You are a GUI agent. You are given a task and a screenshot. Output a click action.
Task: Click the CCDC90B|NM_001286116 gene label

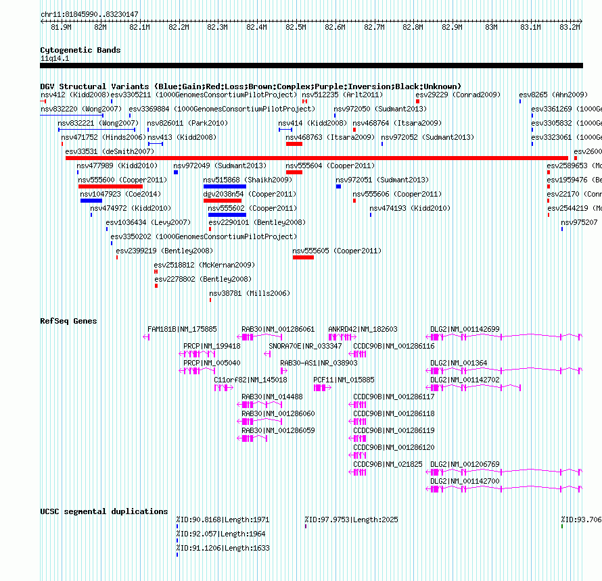(394, 346)
